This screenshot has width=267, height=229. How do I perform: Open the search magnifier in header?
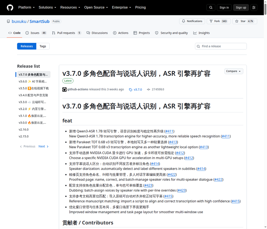pyautogui.click(x=211, y=7)
